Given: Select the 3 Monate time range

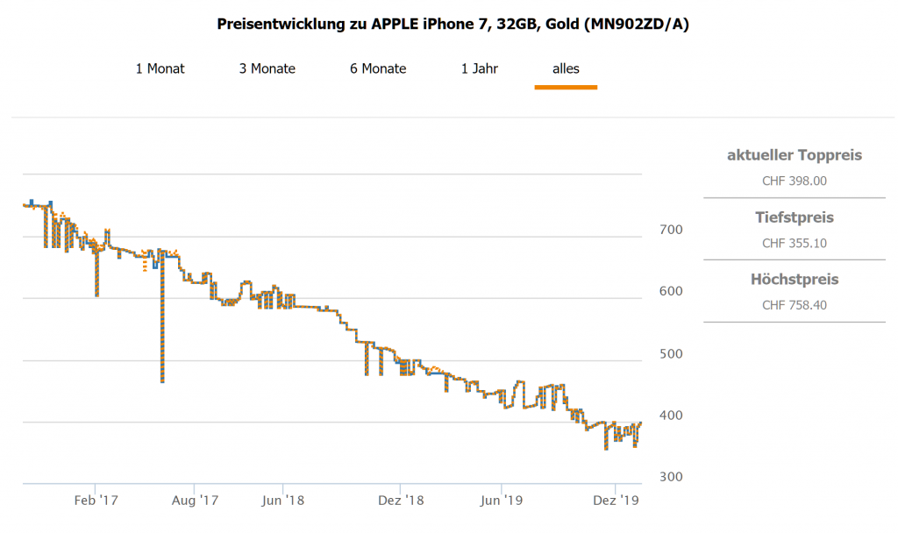Looking at the screenshot, I should pyautogui.click(x=267, y=68).
